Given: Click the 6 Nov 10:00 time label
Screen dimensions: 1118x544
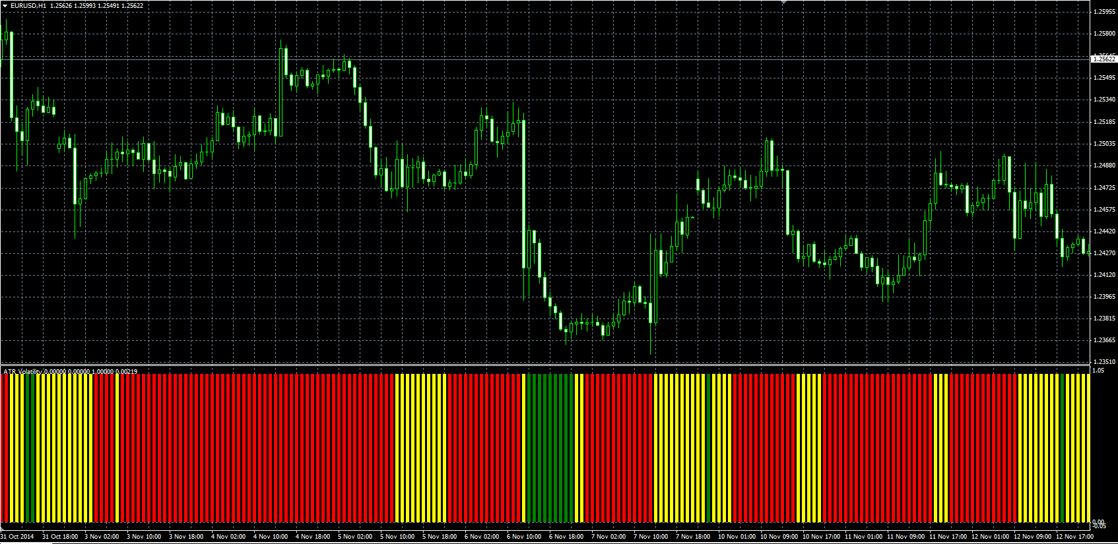Looking at the screenshot, I should (x=525, y=537).
